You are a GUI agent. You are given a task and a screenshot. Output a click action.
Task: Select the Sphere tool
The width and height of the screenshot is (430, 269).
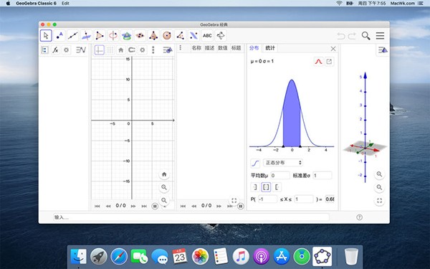[167, 36]
